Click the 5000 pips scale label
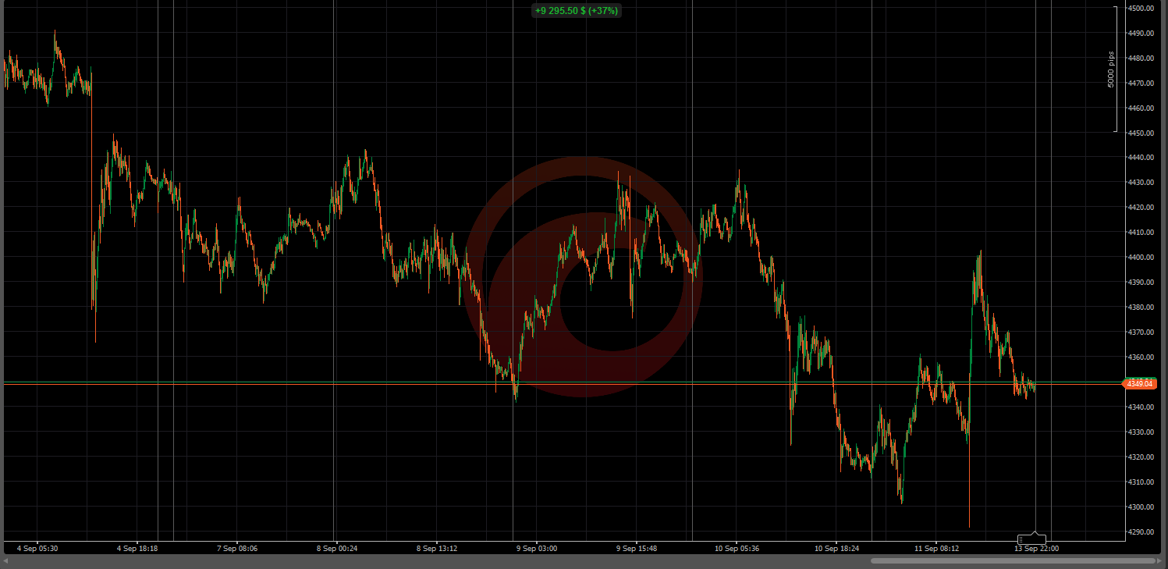1168x569 pixels. [1111, 69]
